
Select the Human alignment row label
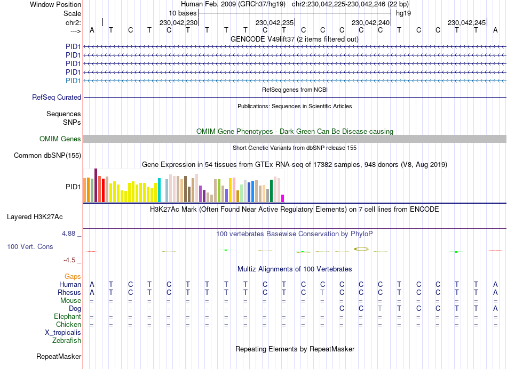point(70,284)
